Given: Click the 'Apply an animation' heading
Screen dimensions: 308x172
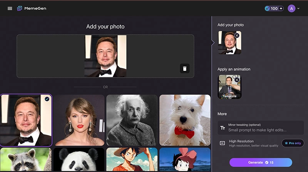Looking at the screenshot, I should pyautogui.click(x=234, y=69).
